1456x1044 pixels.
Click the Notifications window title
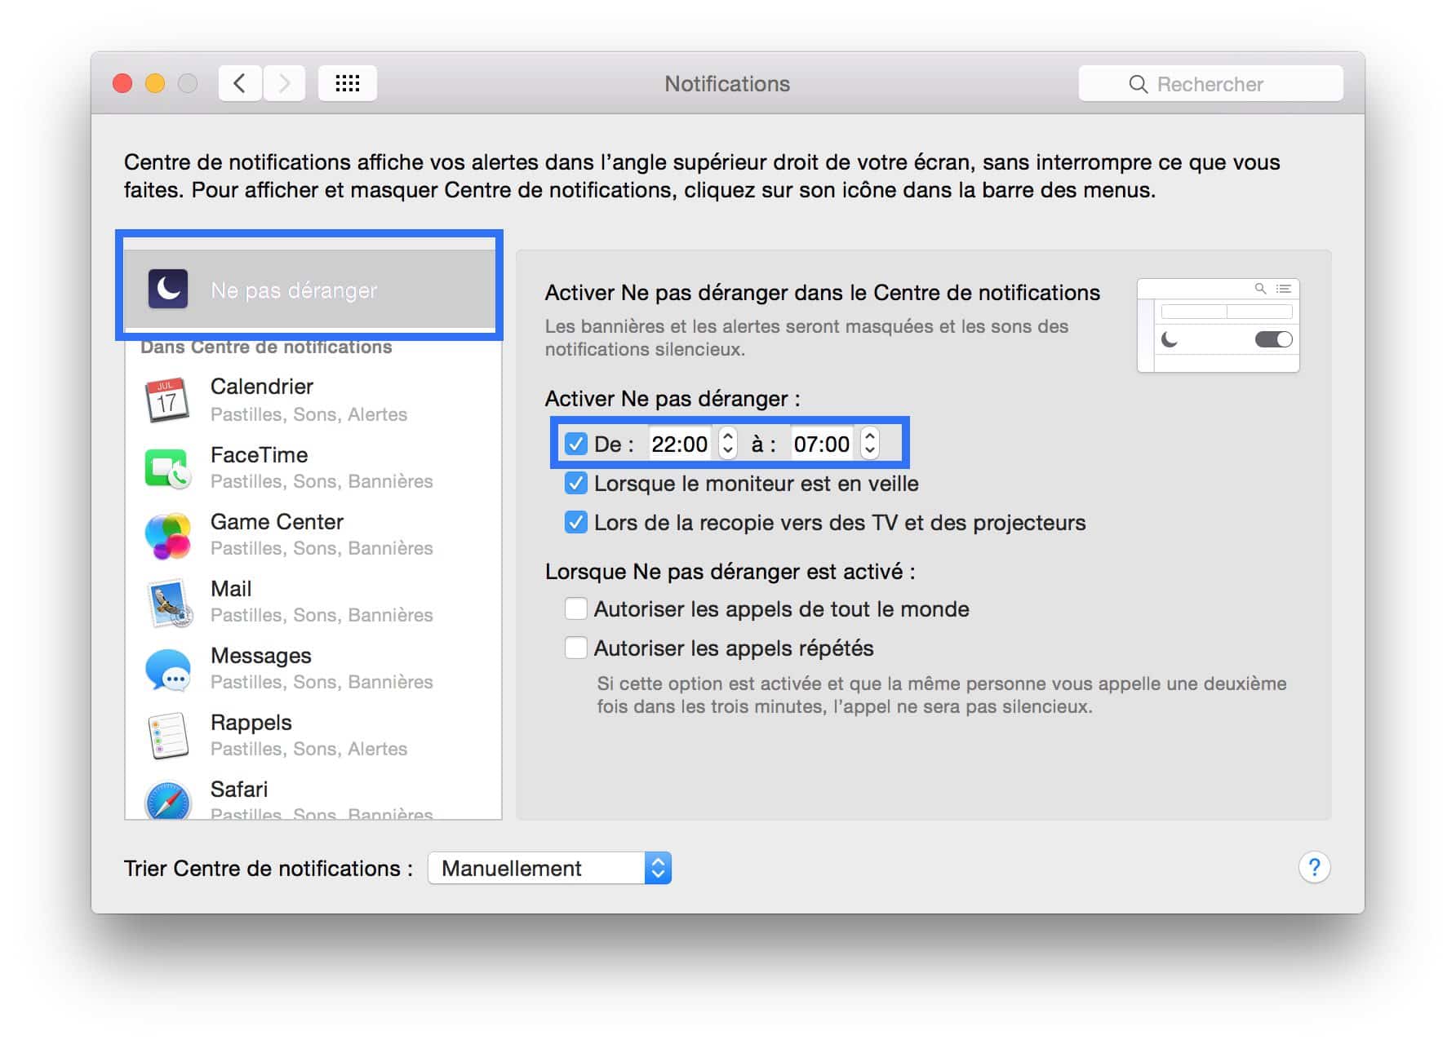click(x=727, y=83)
